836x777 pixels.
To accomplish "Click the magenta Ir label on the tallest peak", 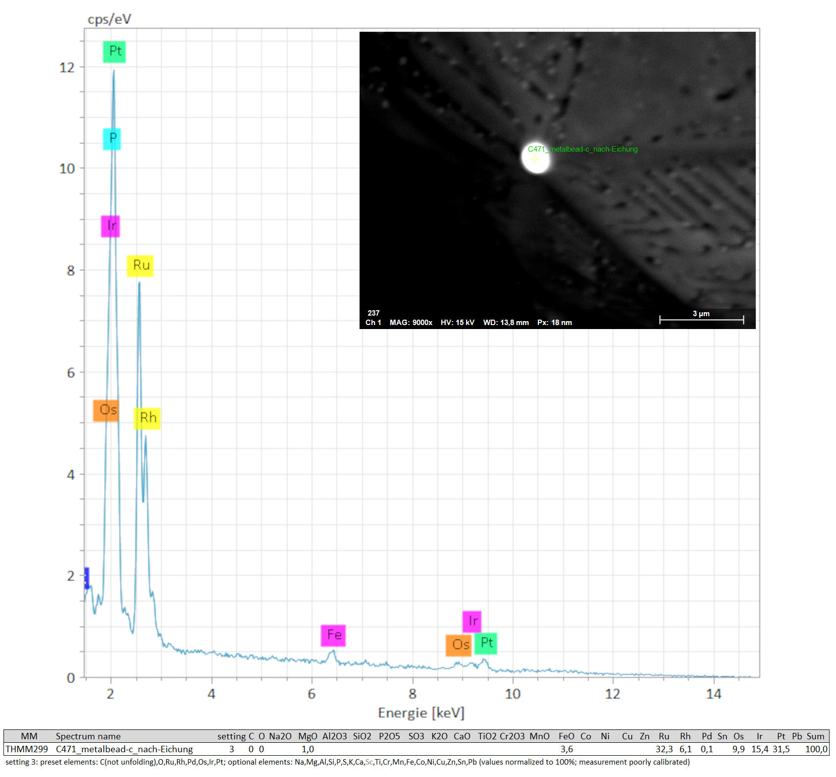I will tap(110, 226).
